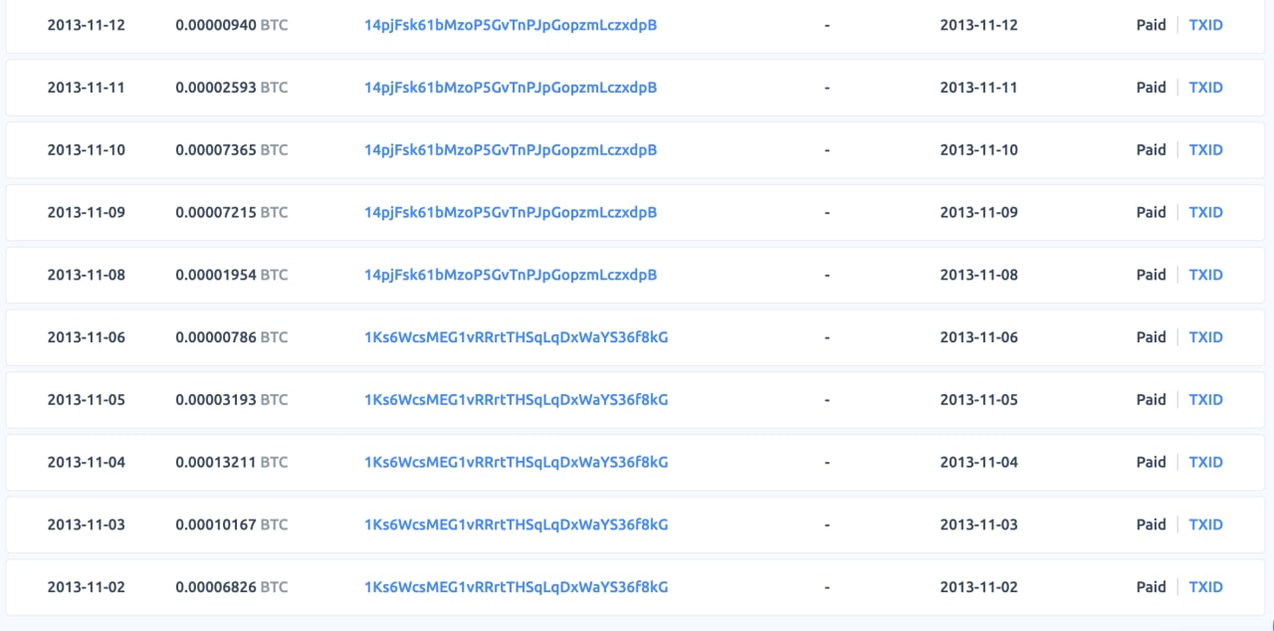Open the address in the 0.00007365 BTC row

coord(511,150)
